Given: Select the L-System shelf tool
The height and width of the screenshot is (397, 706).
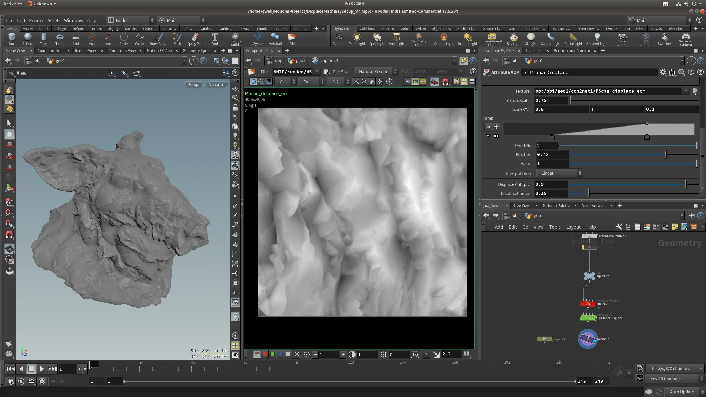Looking at the screenshot, I should [257, 39].
